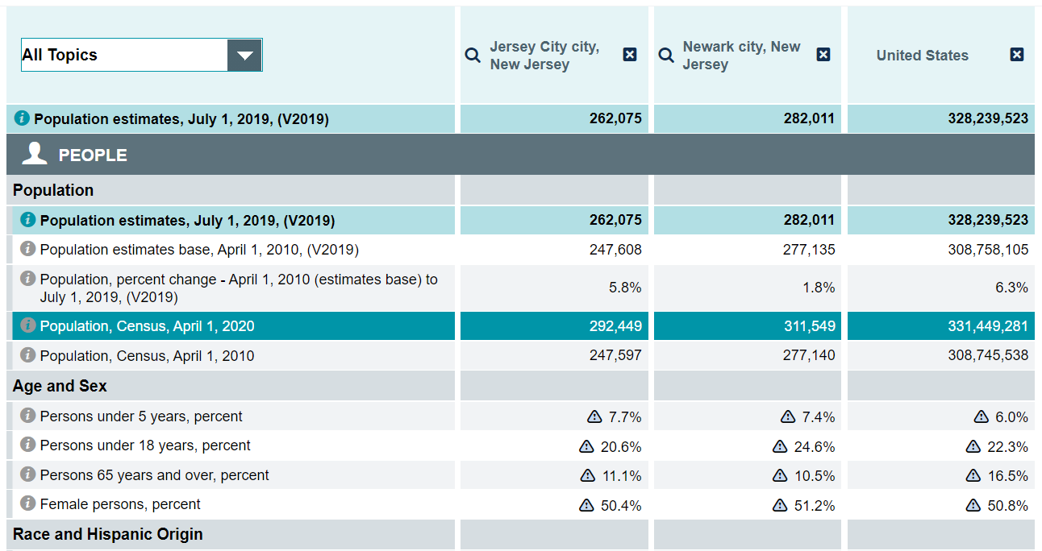The width and height of the screenshot is (1042, 551).
Task: Select the Population, Census, April 1, 2020 row
Action: 147,326
